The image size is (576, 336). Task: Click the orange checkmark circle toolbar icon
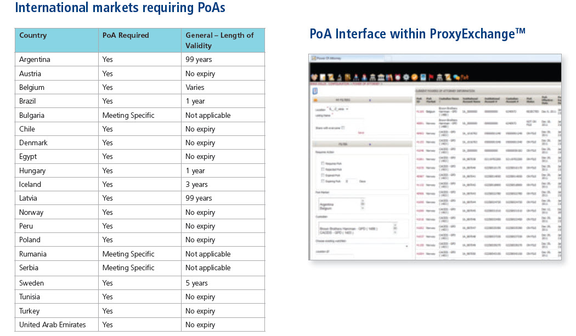click(415, 77)
